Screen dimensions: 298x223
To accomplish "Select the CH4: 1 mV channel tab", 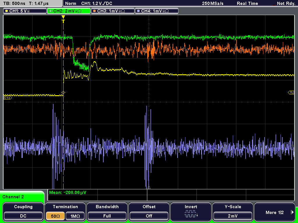I will click(x=157, y=11).
